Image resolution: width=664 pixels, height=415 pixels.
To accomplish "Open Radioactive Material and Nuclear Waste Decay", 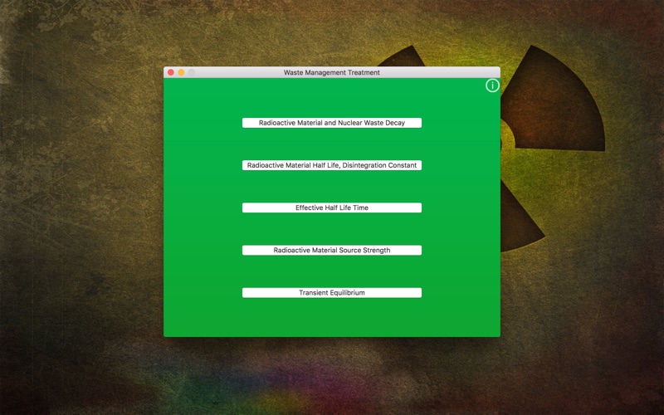I will [331, 123].
